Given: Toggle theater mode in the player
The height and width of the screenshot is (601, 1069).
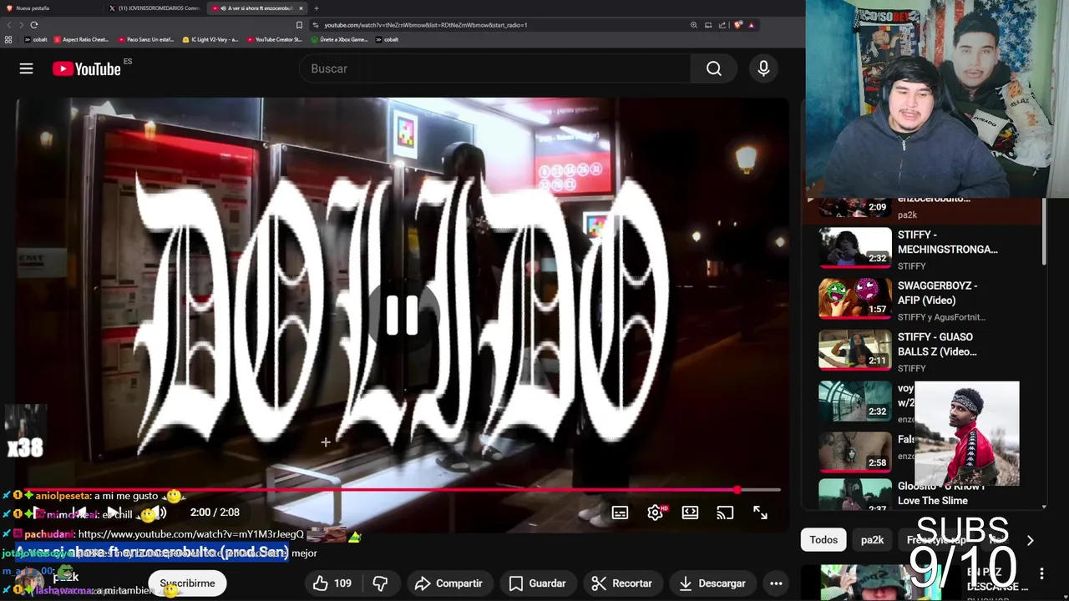Looking at the screenshot, I should (x=690, y=513).
